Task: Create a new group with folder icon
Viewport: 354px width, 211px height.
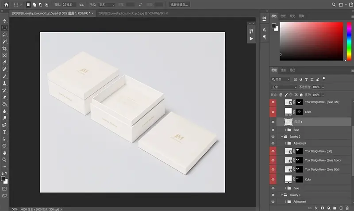Action: coord(335,208)
